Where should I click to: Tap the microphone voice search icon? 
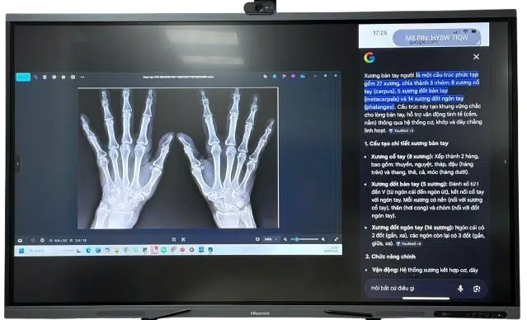coord(460,289)
